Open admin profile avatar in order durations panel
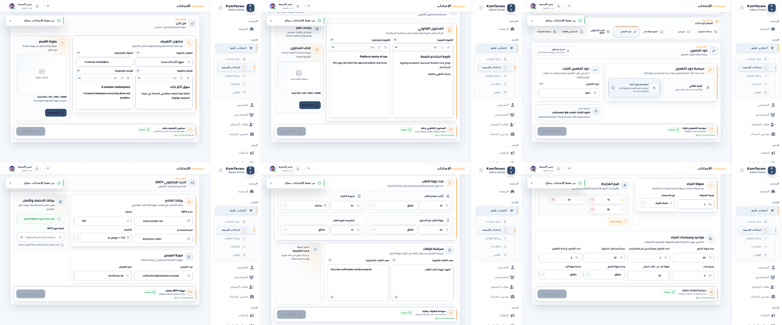782x325 pixels. 273,168
